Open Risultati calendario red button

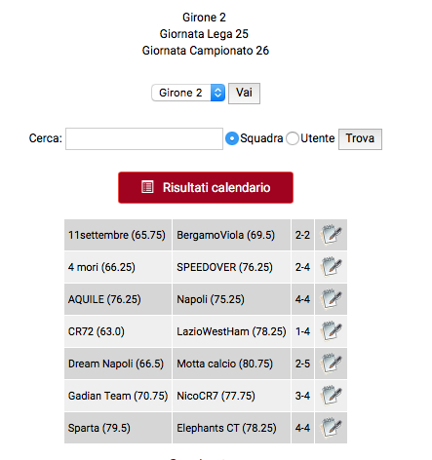(206, 187)
